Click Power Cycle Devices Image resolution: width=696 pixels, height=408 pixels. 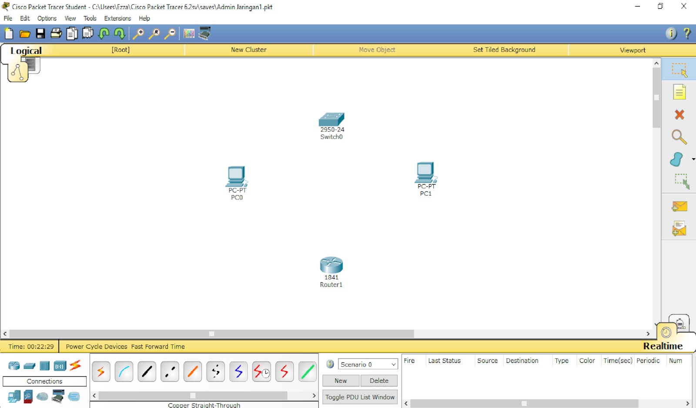tap(96, 346)
